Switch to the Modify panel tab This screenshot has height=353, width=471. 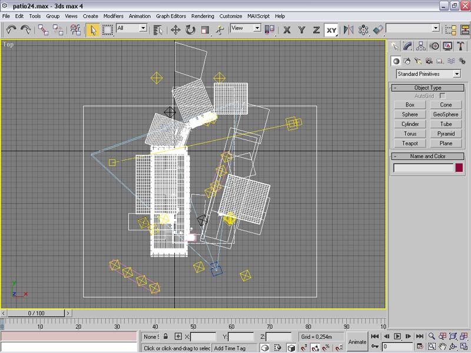pos(407,46)
